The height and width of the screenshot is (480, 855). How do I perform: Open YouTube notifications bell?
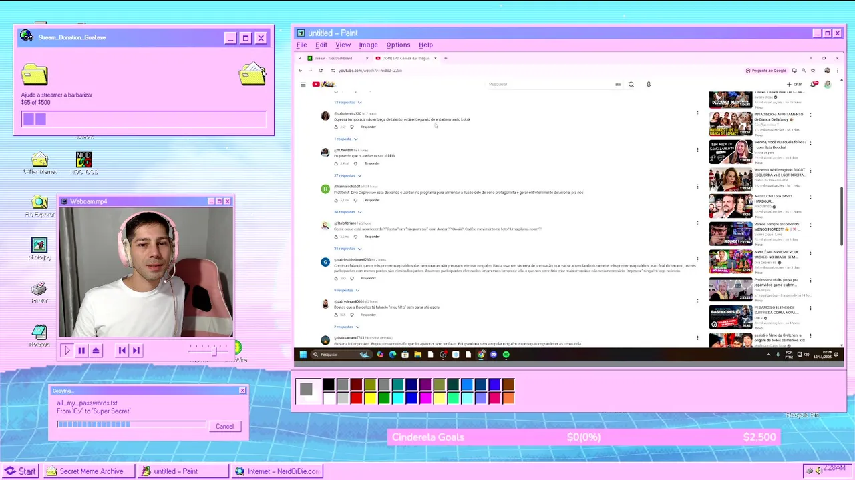(814, 84)
